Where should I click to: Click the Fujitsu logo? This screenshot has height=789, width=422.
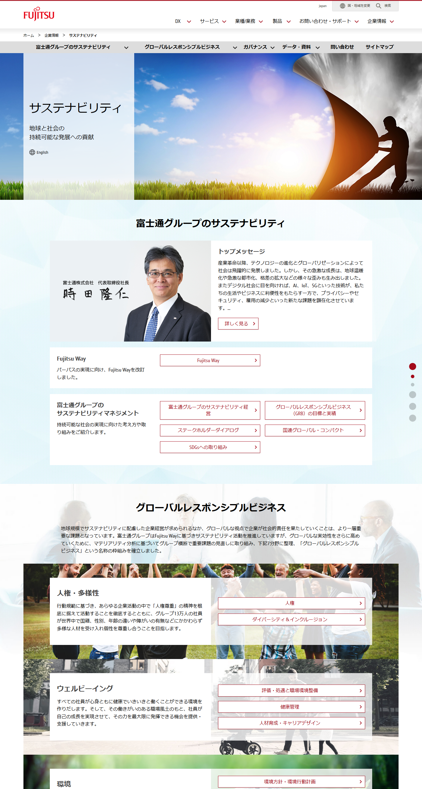click(x=39, y=14)
